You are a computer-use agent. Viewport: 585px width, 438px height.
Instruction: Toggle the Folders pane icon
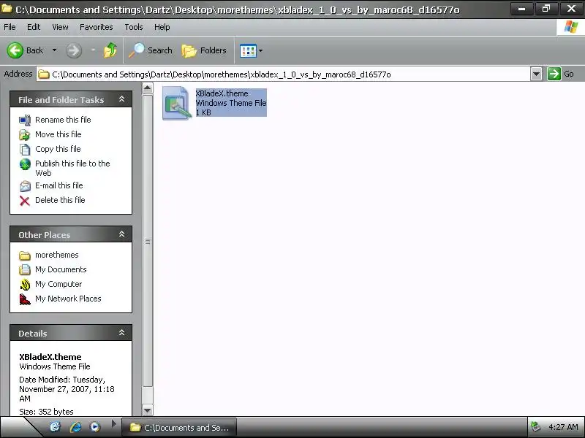tap(189, 50)
